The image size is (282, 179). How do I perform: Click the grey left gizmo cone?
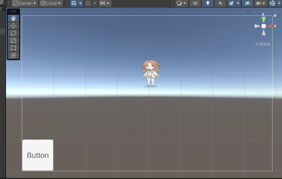coord(257,26)
